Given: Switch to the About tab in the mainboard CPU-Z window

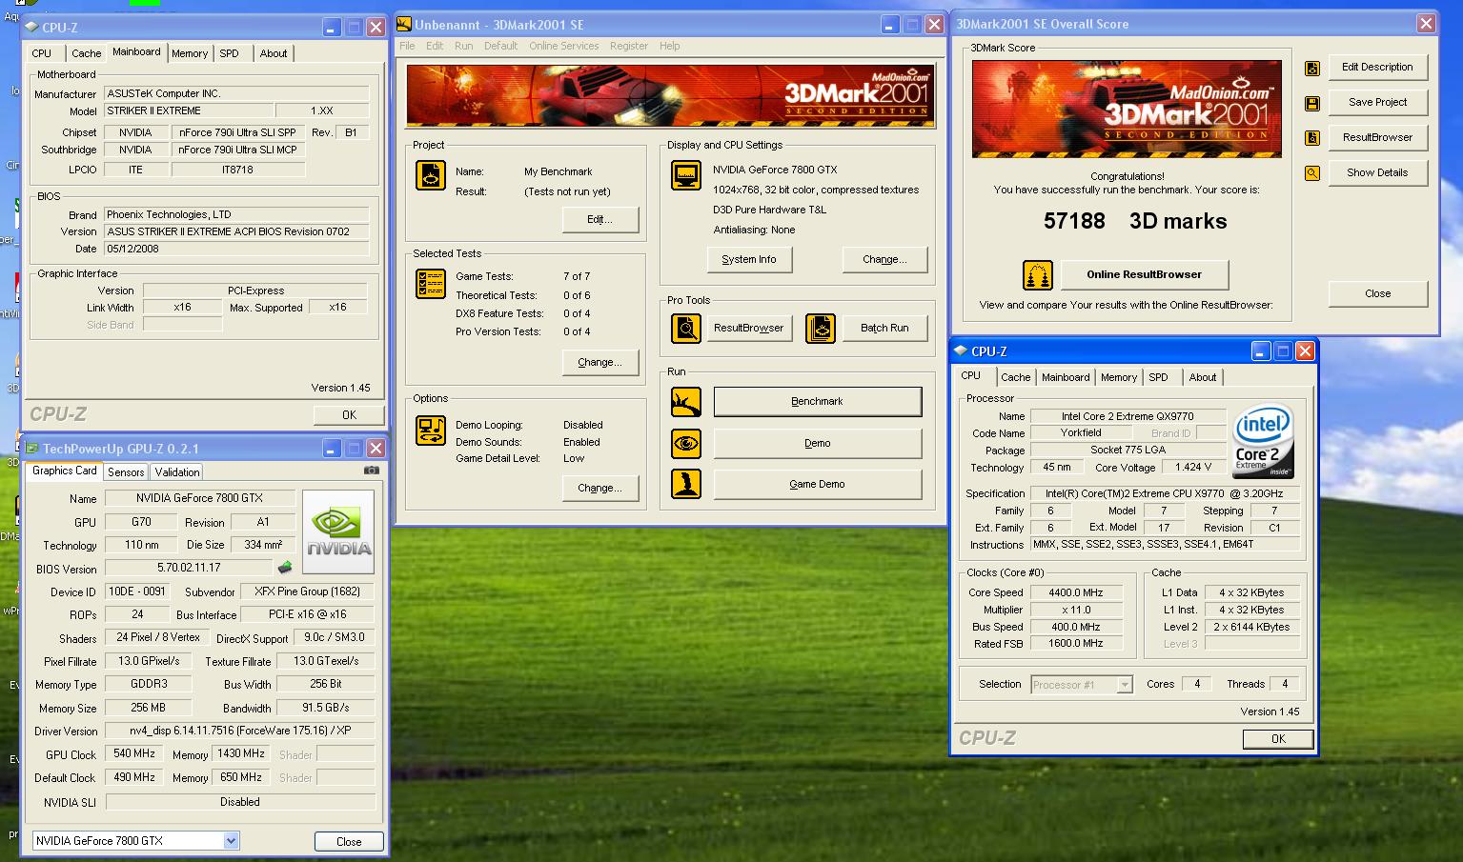Looking at the screenshot, I should [274, 53].
